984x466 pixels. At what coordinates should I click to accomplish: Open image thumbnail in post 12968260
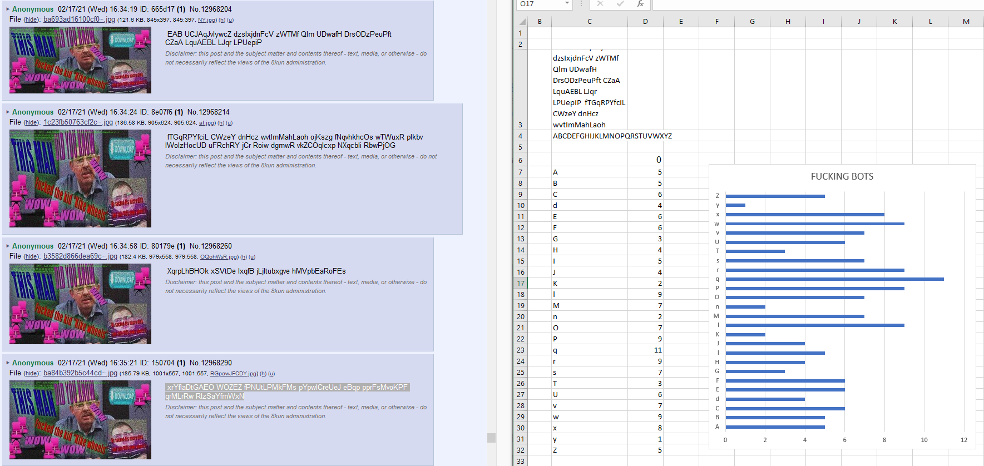tap(80, 304)
